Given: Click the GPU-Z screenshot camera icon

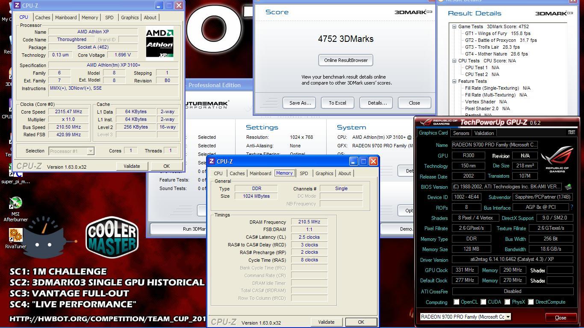Looking at the screenshot, I should (571, 133).
